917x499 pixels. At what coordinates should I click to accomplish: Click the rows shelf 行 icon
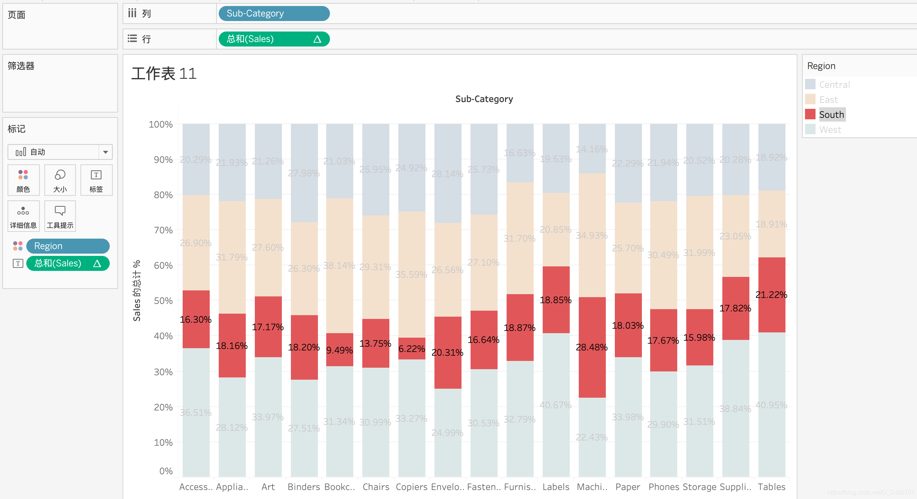(132, 39)
